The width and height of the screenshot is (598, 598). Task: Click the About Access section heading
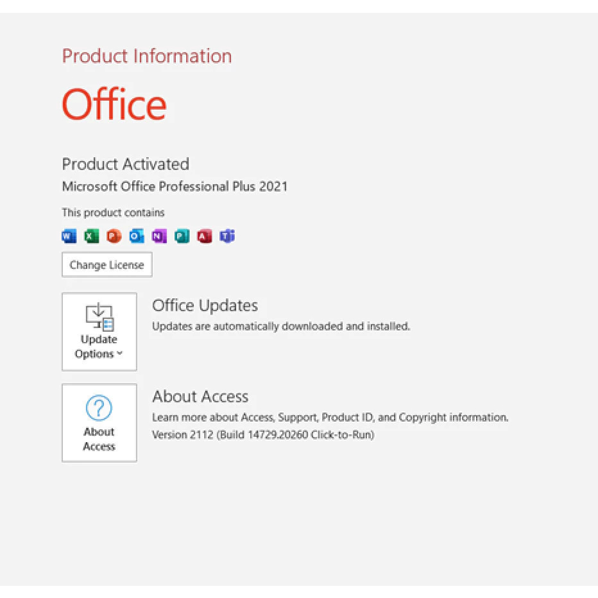click(x=200, y=397)
